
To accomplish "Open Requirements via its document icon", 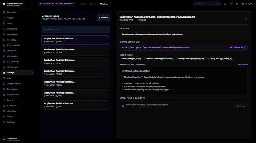I will click(x=4, y=34).
